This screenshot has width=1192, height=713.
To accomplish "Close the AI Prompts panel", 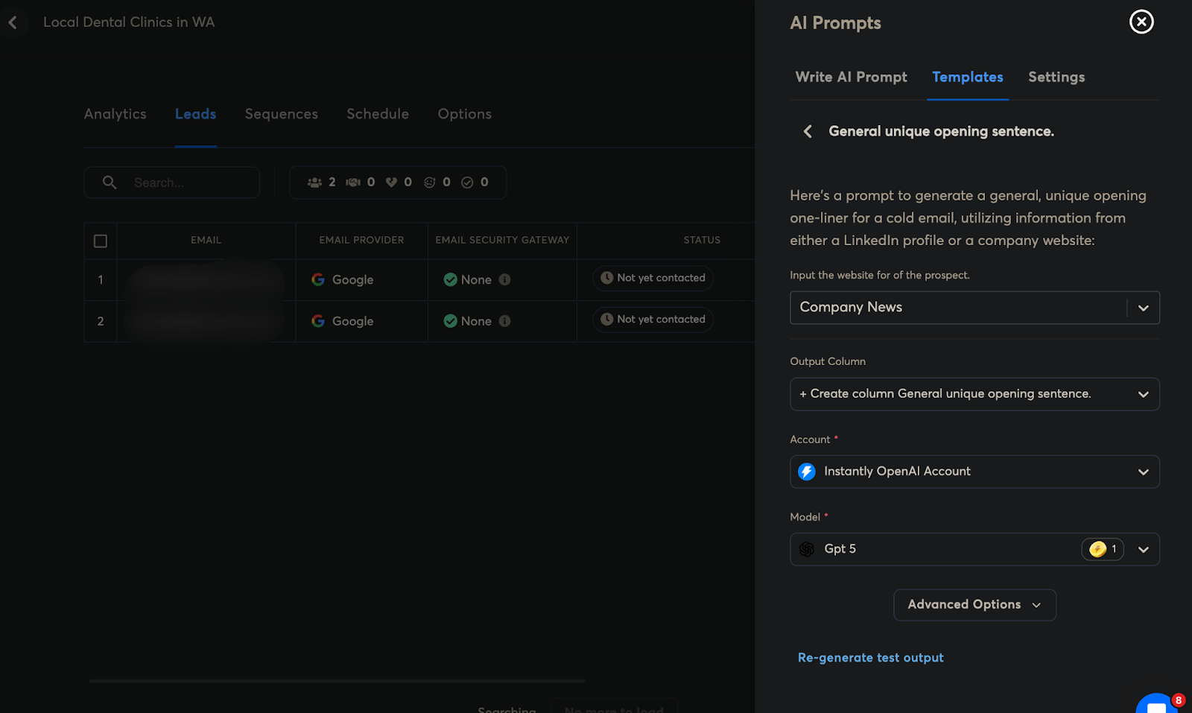I will tap(1141, 22).
